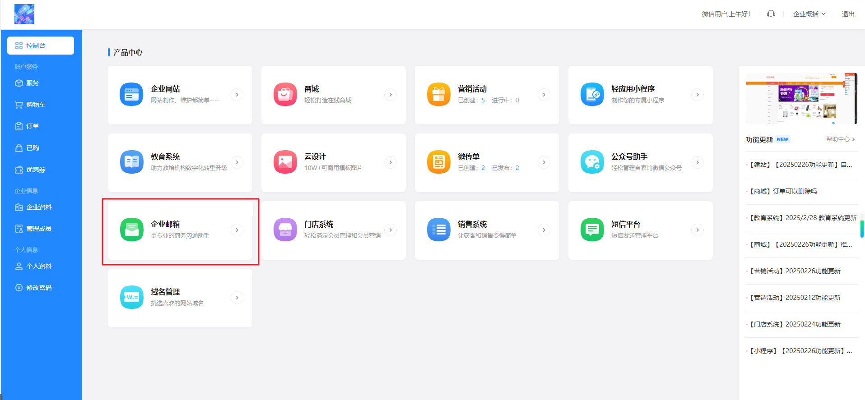Click 已发布 count 2 under 微传单
The image size is (865, 400).
517,168
